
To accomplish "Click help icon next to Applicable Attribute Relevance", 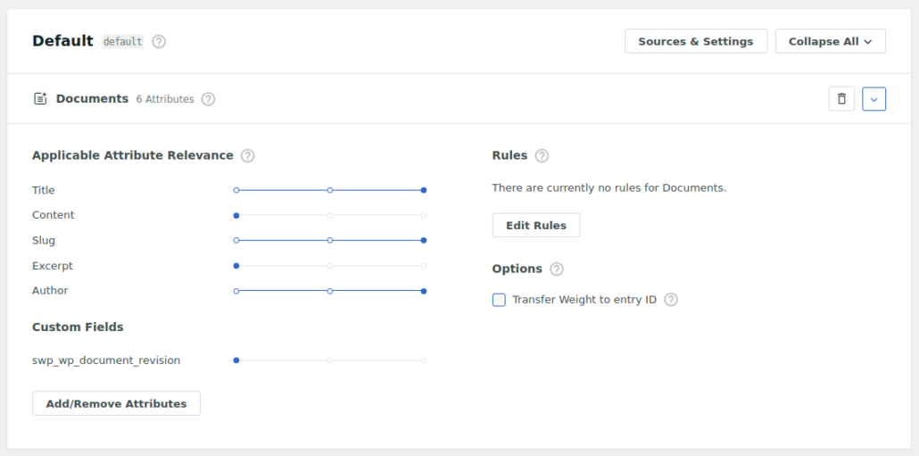I will pos(248,155).
